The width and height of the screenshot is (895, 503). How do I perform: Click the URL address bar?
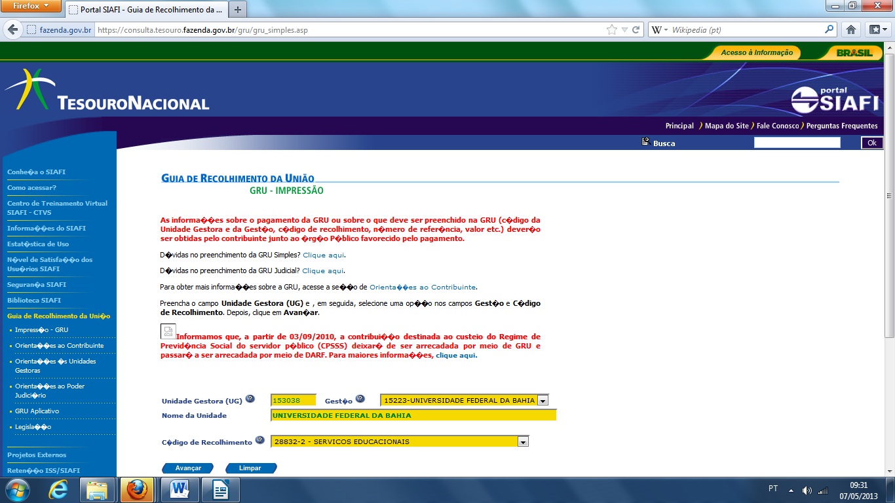point(347,30)
